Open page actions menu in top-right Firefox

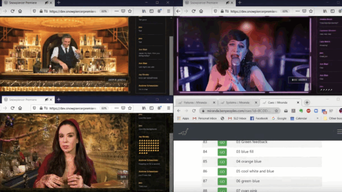297,11
